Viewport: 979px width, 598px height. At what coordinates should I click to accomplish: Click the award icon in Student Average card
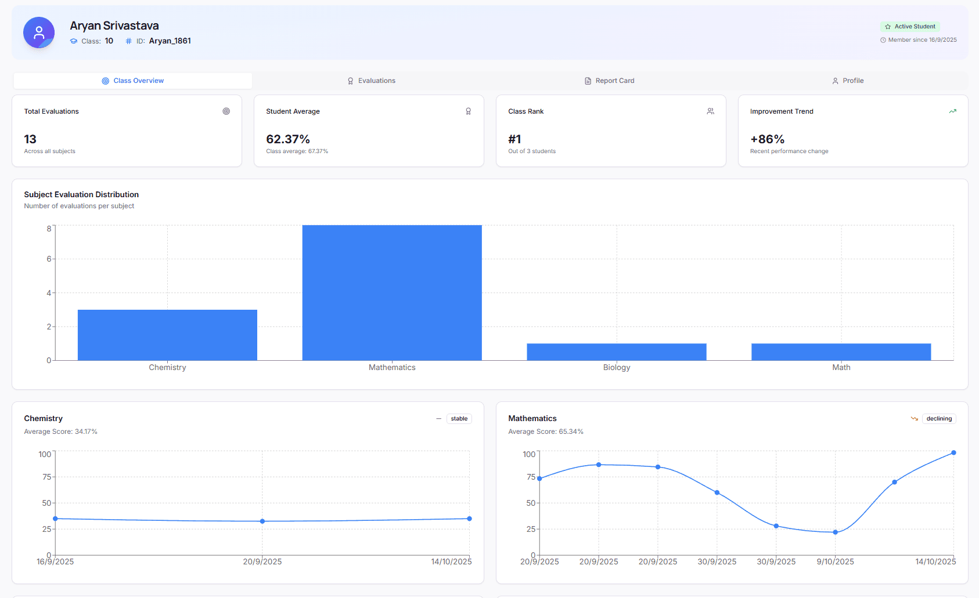(x=469, y=111)
